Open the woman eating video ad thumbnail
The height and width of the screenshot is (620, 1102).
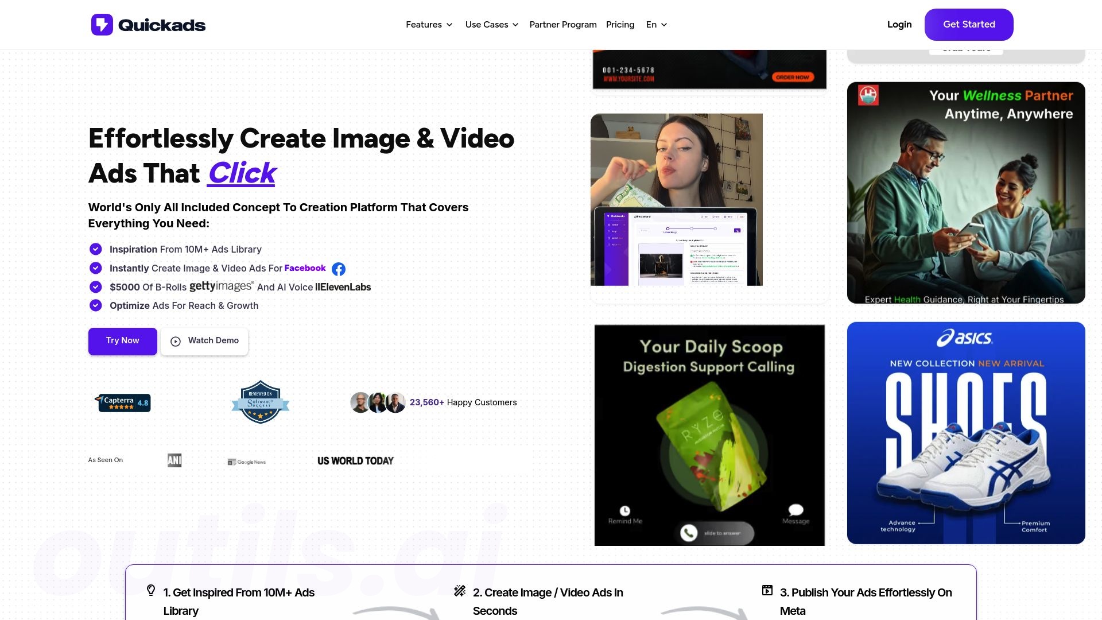(x=677, y=200)
